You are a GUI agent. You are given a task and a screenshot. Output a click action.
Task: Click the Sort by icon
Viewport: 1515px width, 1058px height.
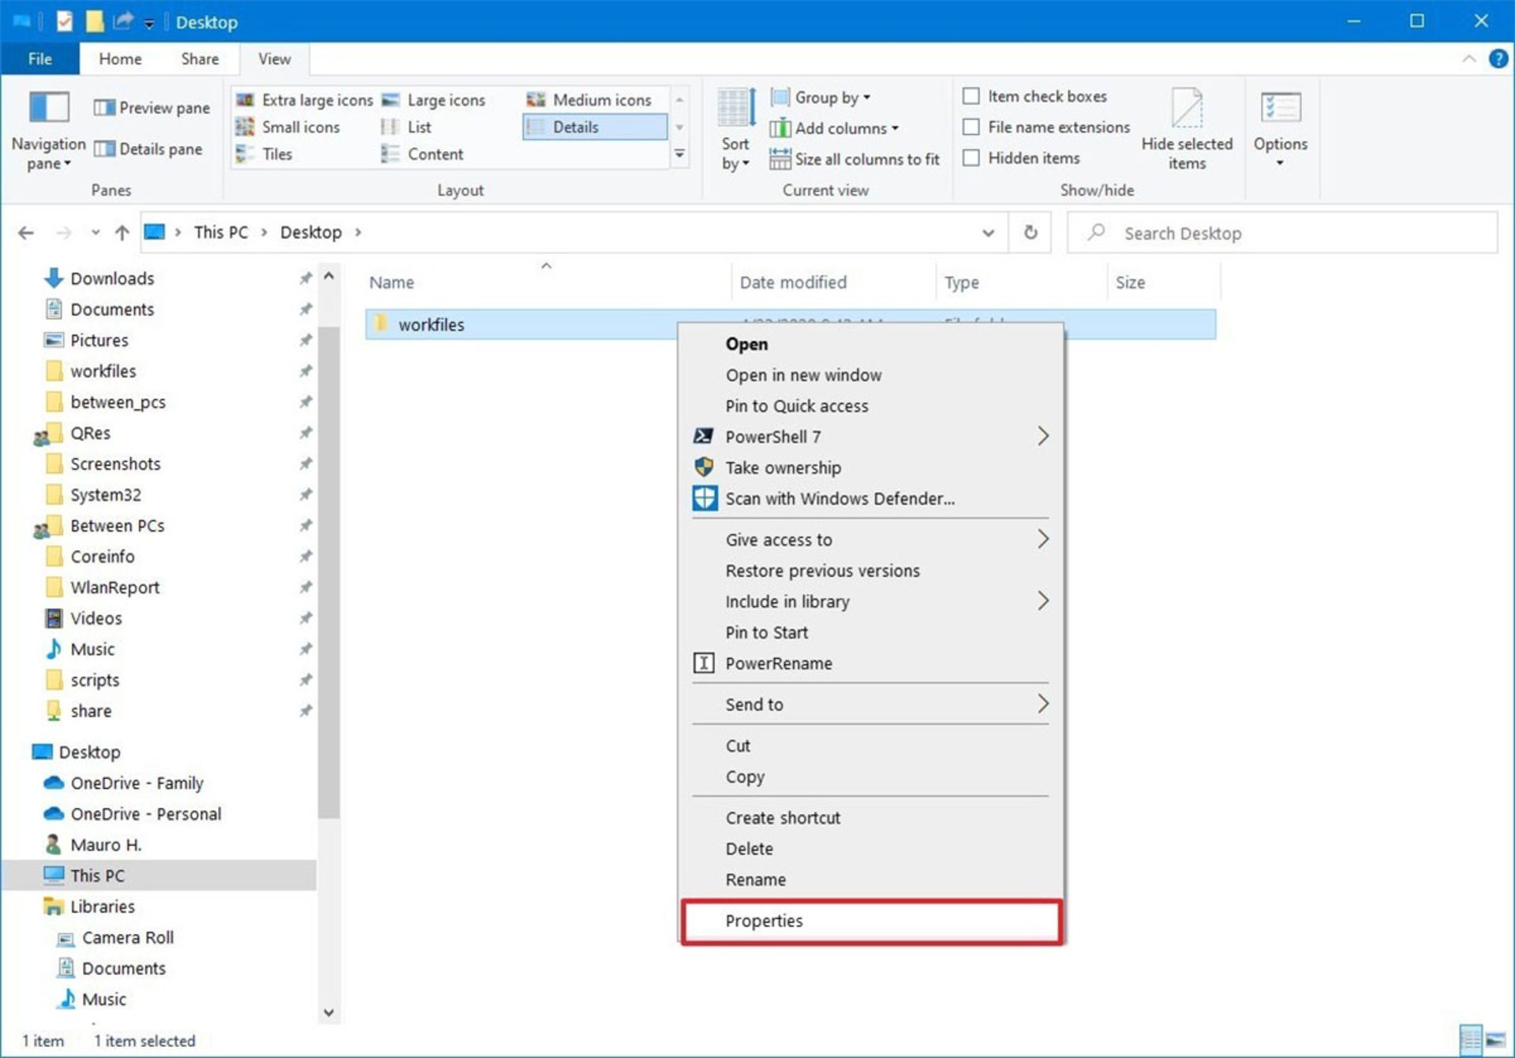click(735, 109)
